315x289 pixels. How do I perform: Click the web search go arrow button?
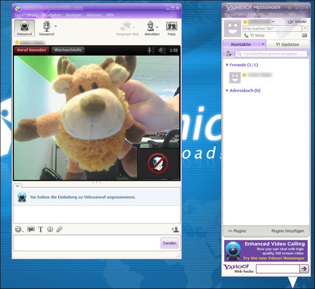point(304,269)
